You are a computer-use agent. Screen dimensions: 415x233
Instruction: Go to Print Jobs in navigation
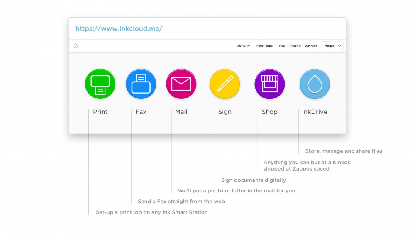click(x=264, y=46)
